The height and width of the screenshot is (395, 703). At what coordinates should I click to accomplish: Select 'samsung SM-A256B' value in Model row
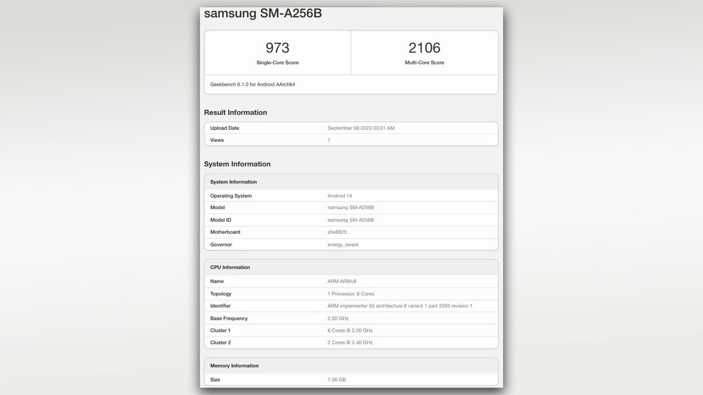tap(350, 207)
